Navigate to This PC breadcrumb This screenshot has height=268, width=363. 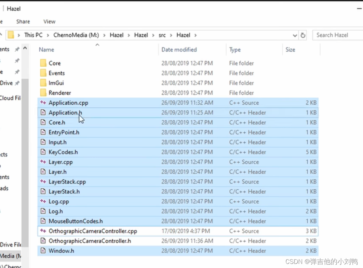[x=33, y=35]
